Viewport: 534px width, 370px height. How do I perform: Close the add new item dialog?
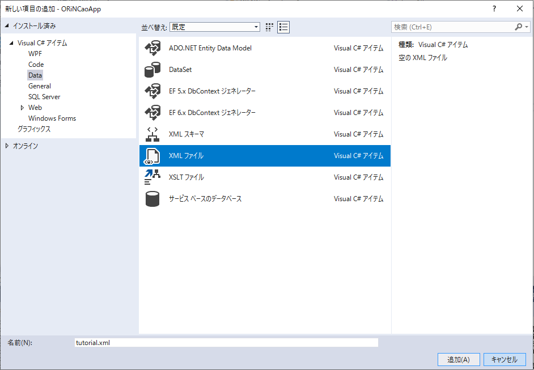pyautogui.click(x=520, y=9)
